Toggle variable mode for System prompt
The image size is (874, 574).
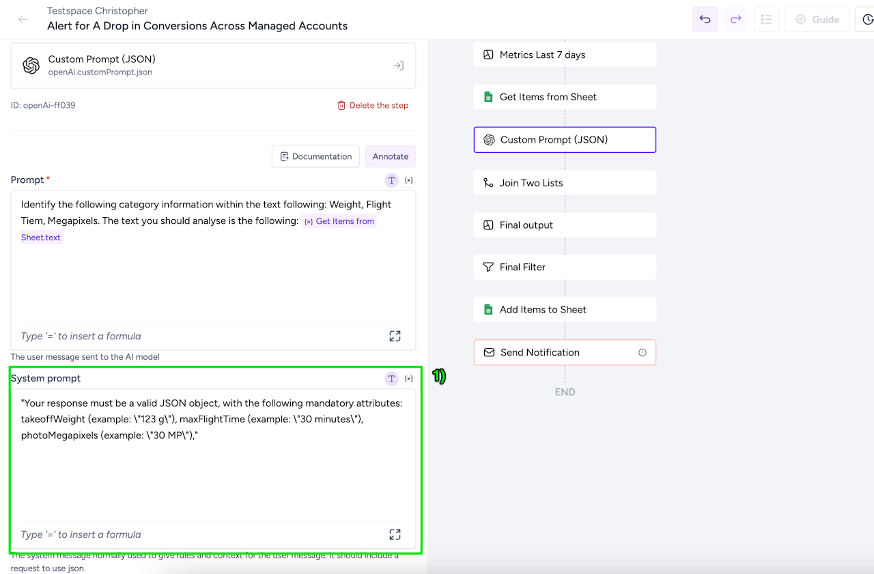coord(408,379)
